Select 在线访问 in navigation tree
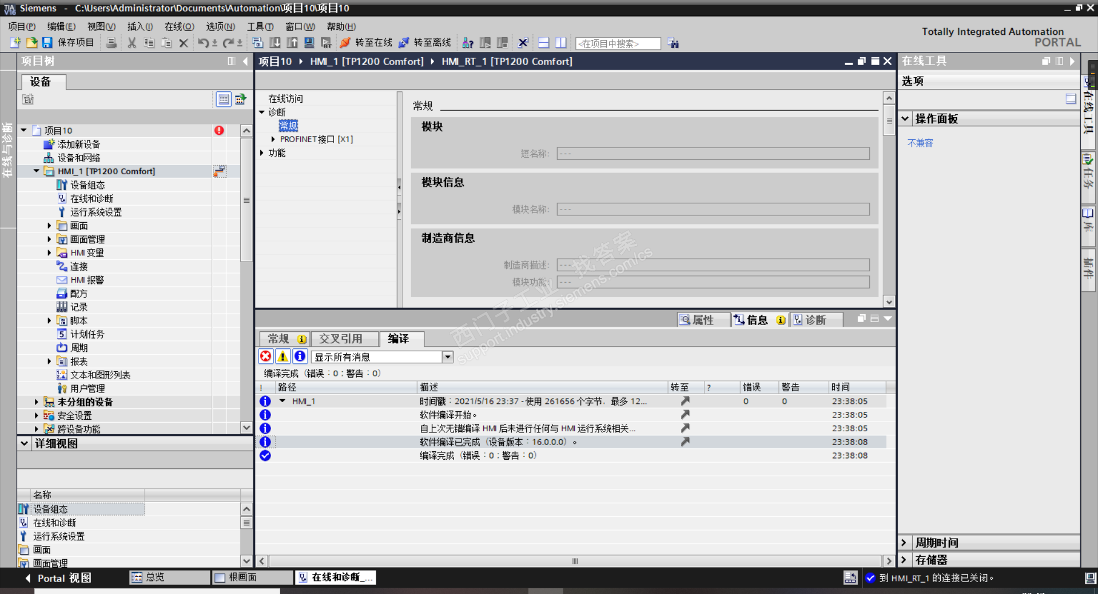 coord(285,99)
